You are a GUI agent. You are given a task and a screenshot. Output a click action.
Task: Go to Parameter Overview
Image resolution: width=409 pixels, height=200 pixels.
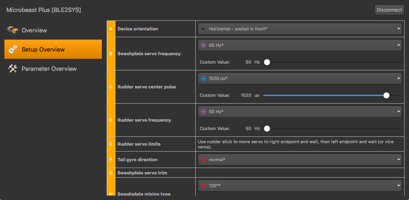tap(53, 69)
